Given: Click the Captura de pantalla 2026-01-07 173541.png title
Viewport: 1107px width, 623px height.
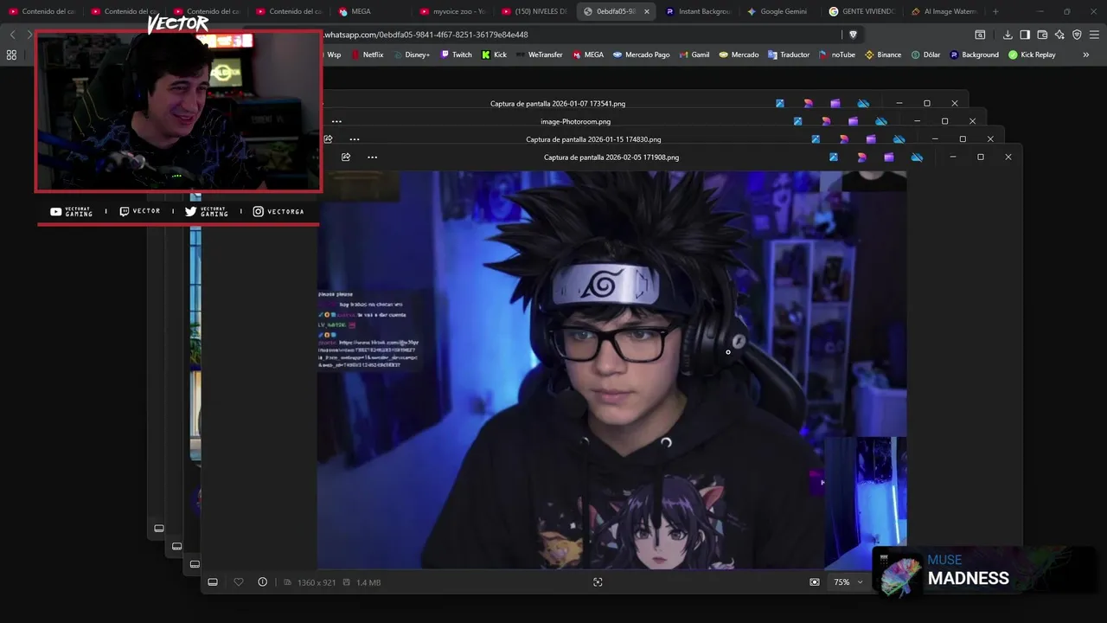Looking at the screenshot, I should coord(558,104).
